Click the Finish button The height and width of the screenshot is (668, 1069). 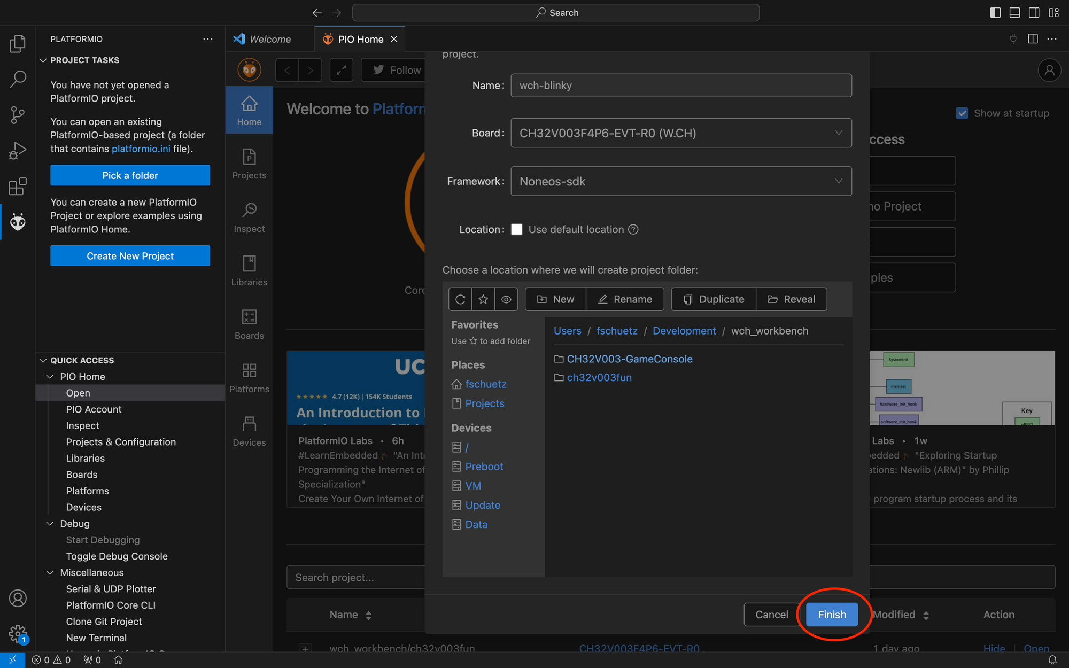tap(832, 615)
